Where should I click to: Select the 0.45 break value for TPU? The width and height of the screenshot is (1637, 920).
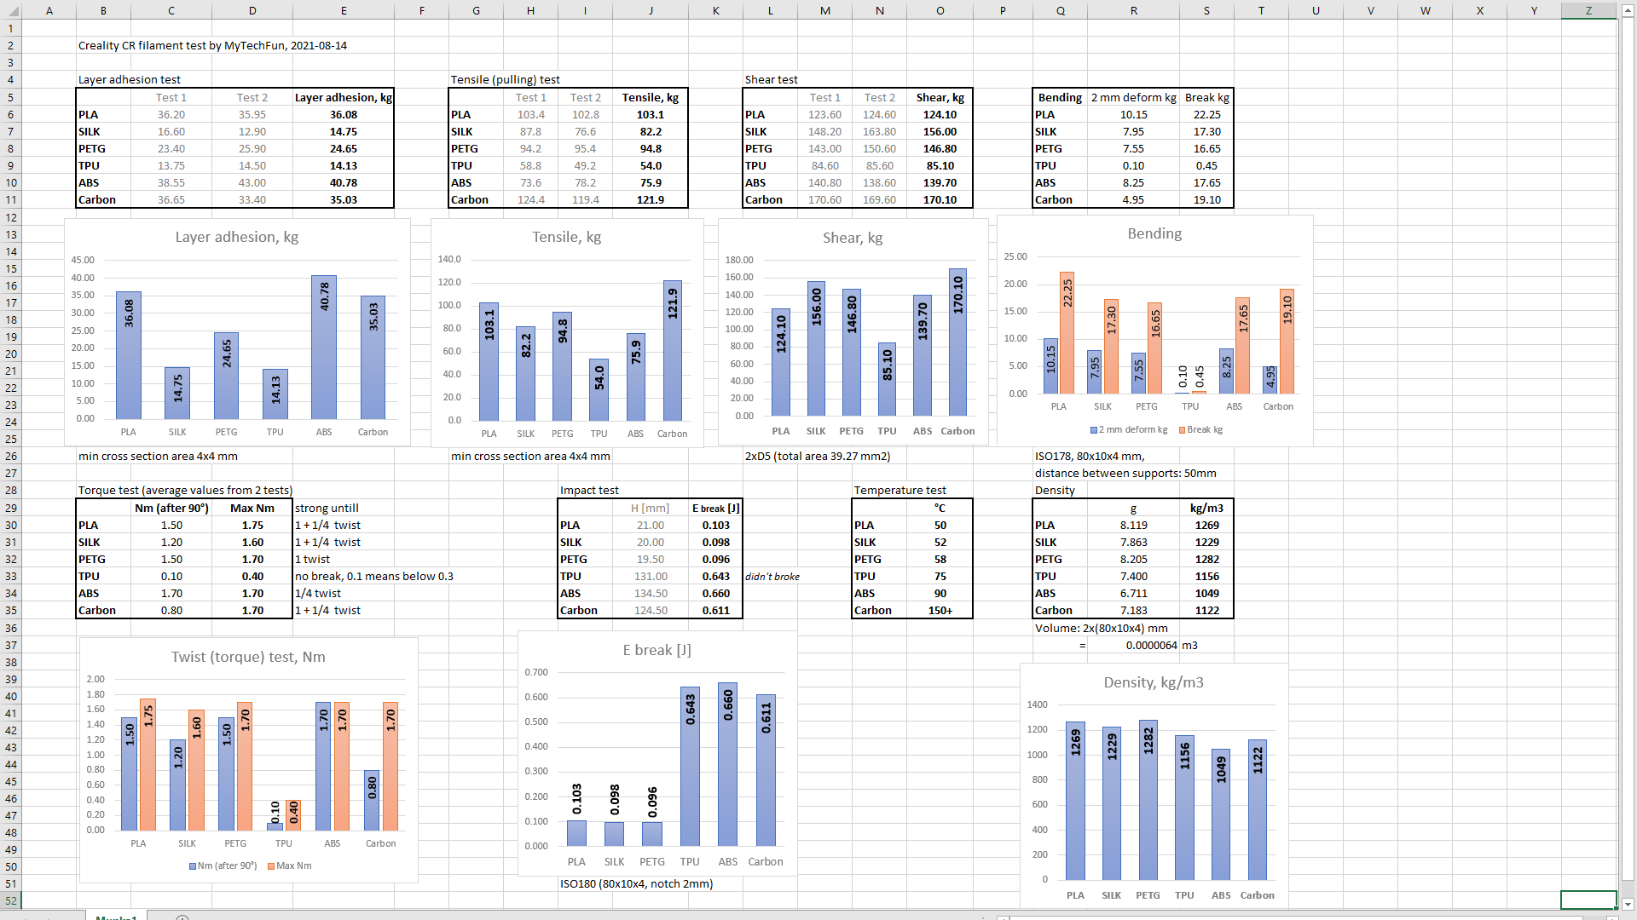[1206, 166]
